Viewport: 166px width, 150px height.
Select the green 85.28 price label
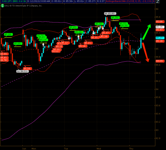[x=8, y=34]
